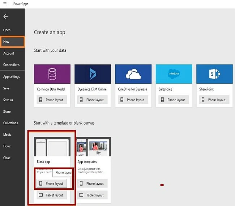
Task: Select the Salesforce logo tile
Action: click(174, 74)
